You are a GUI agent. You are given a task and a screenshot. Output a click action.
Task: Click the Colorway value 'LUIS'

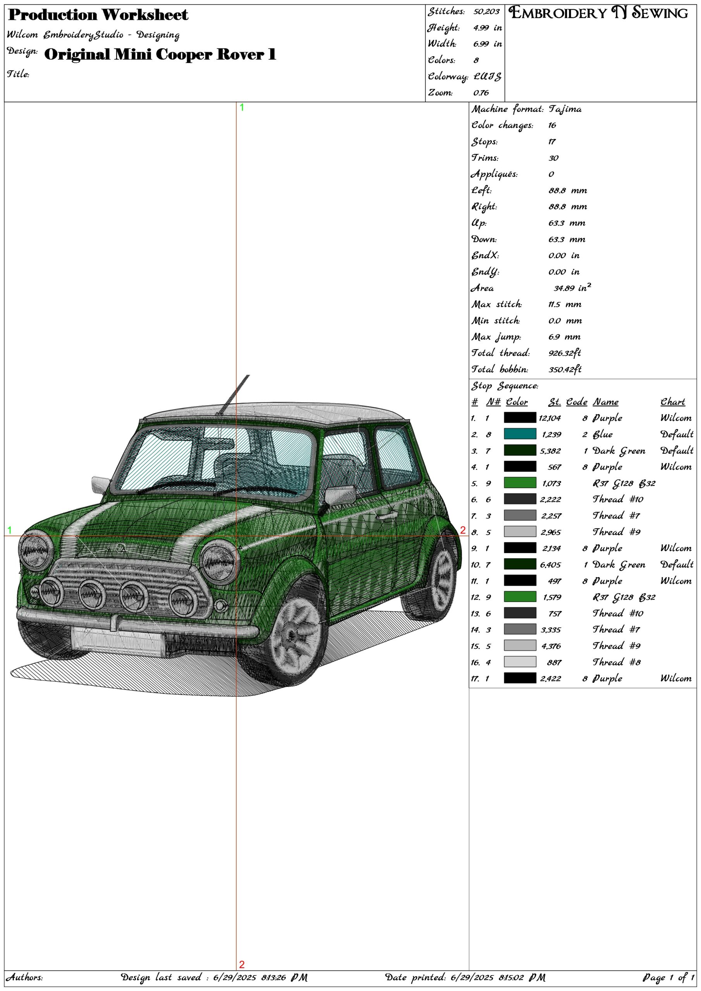[x=488, y=77]
